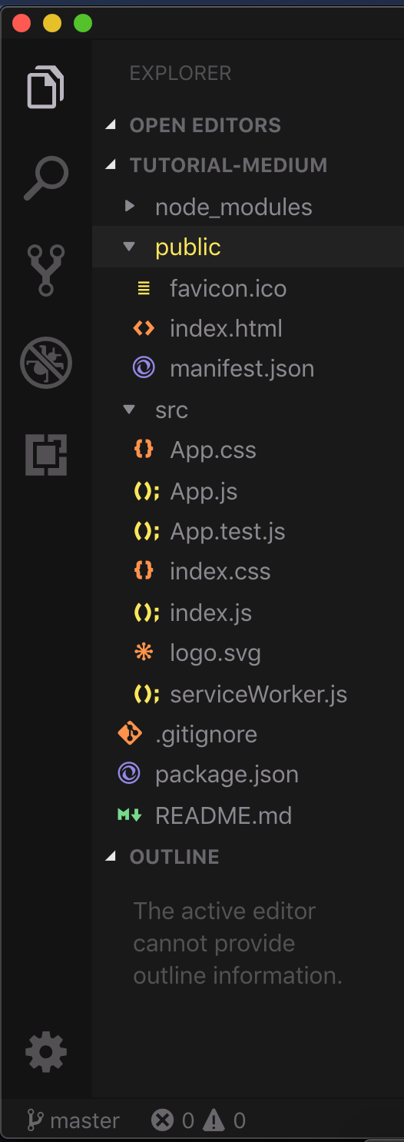Open the Extensions view icon

point(46,454)
